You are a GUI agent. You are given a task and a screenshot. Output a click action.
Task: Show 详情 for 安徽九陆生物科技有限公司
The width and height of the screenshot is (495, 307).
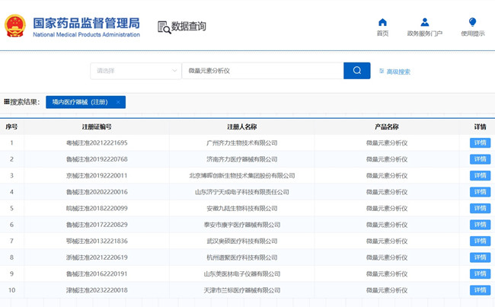click(x=480, y=208)
